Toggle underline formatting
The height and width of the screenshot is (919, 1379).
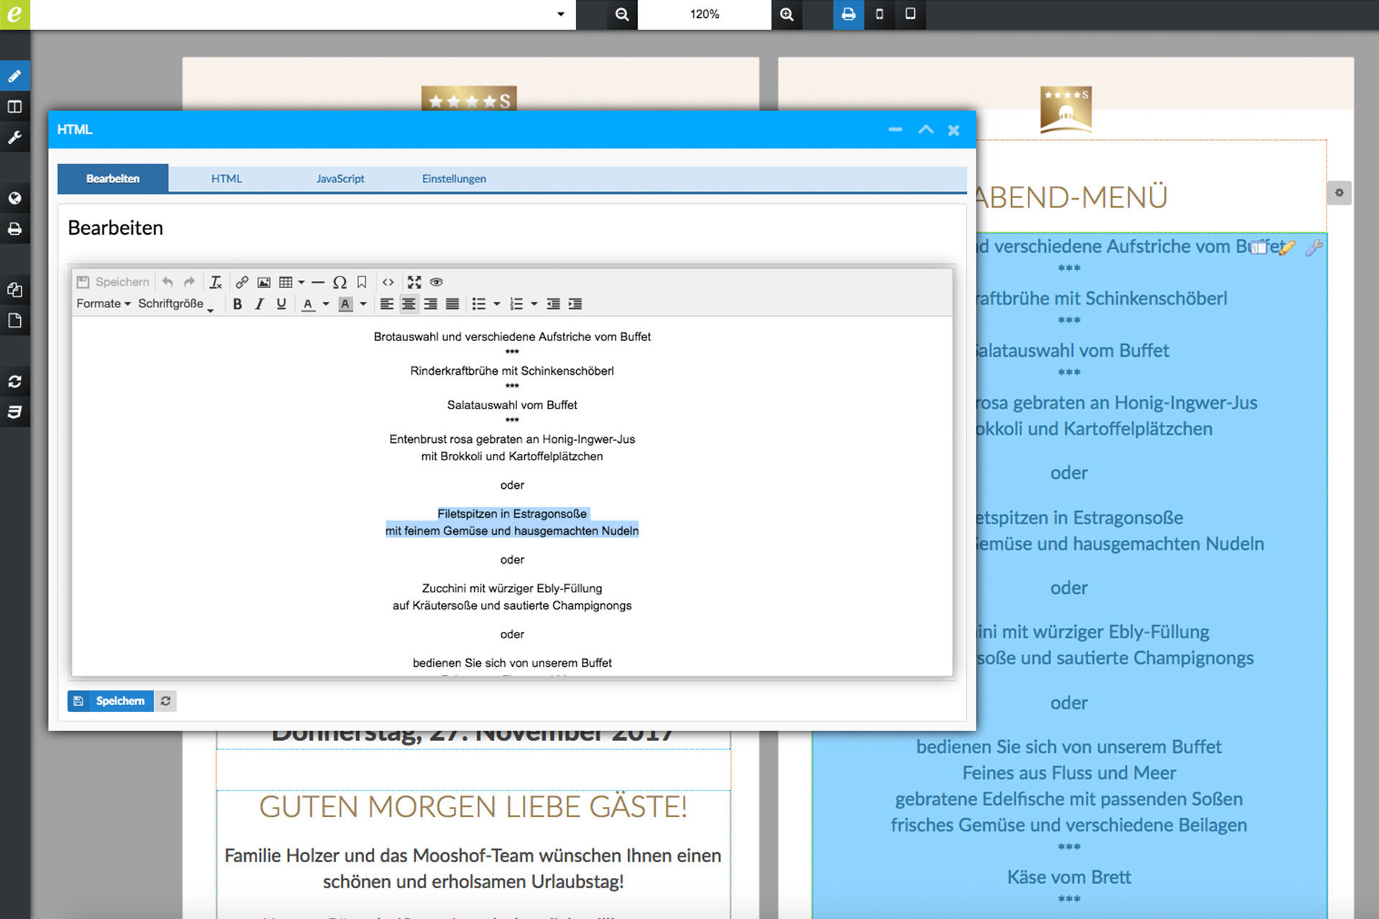click(x=282, y=304)
